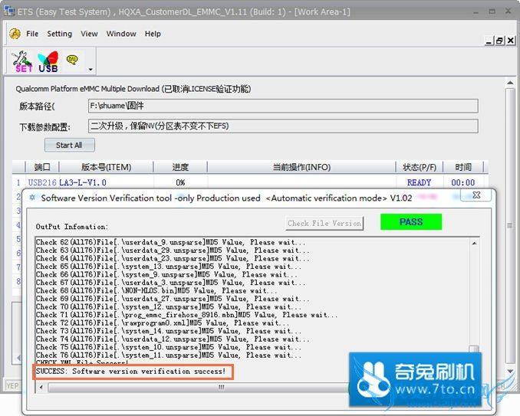Click row number 1 in port table
Screen dimensions: 520x416
coord(18,182)
